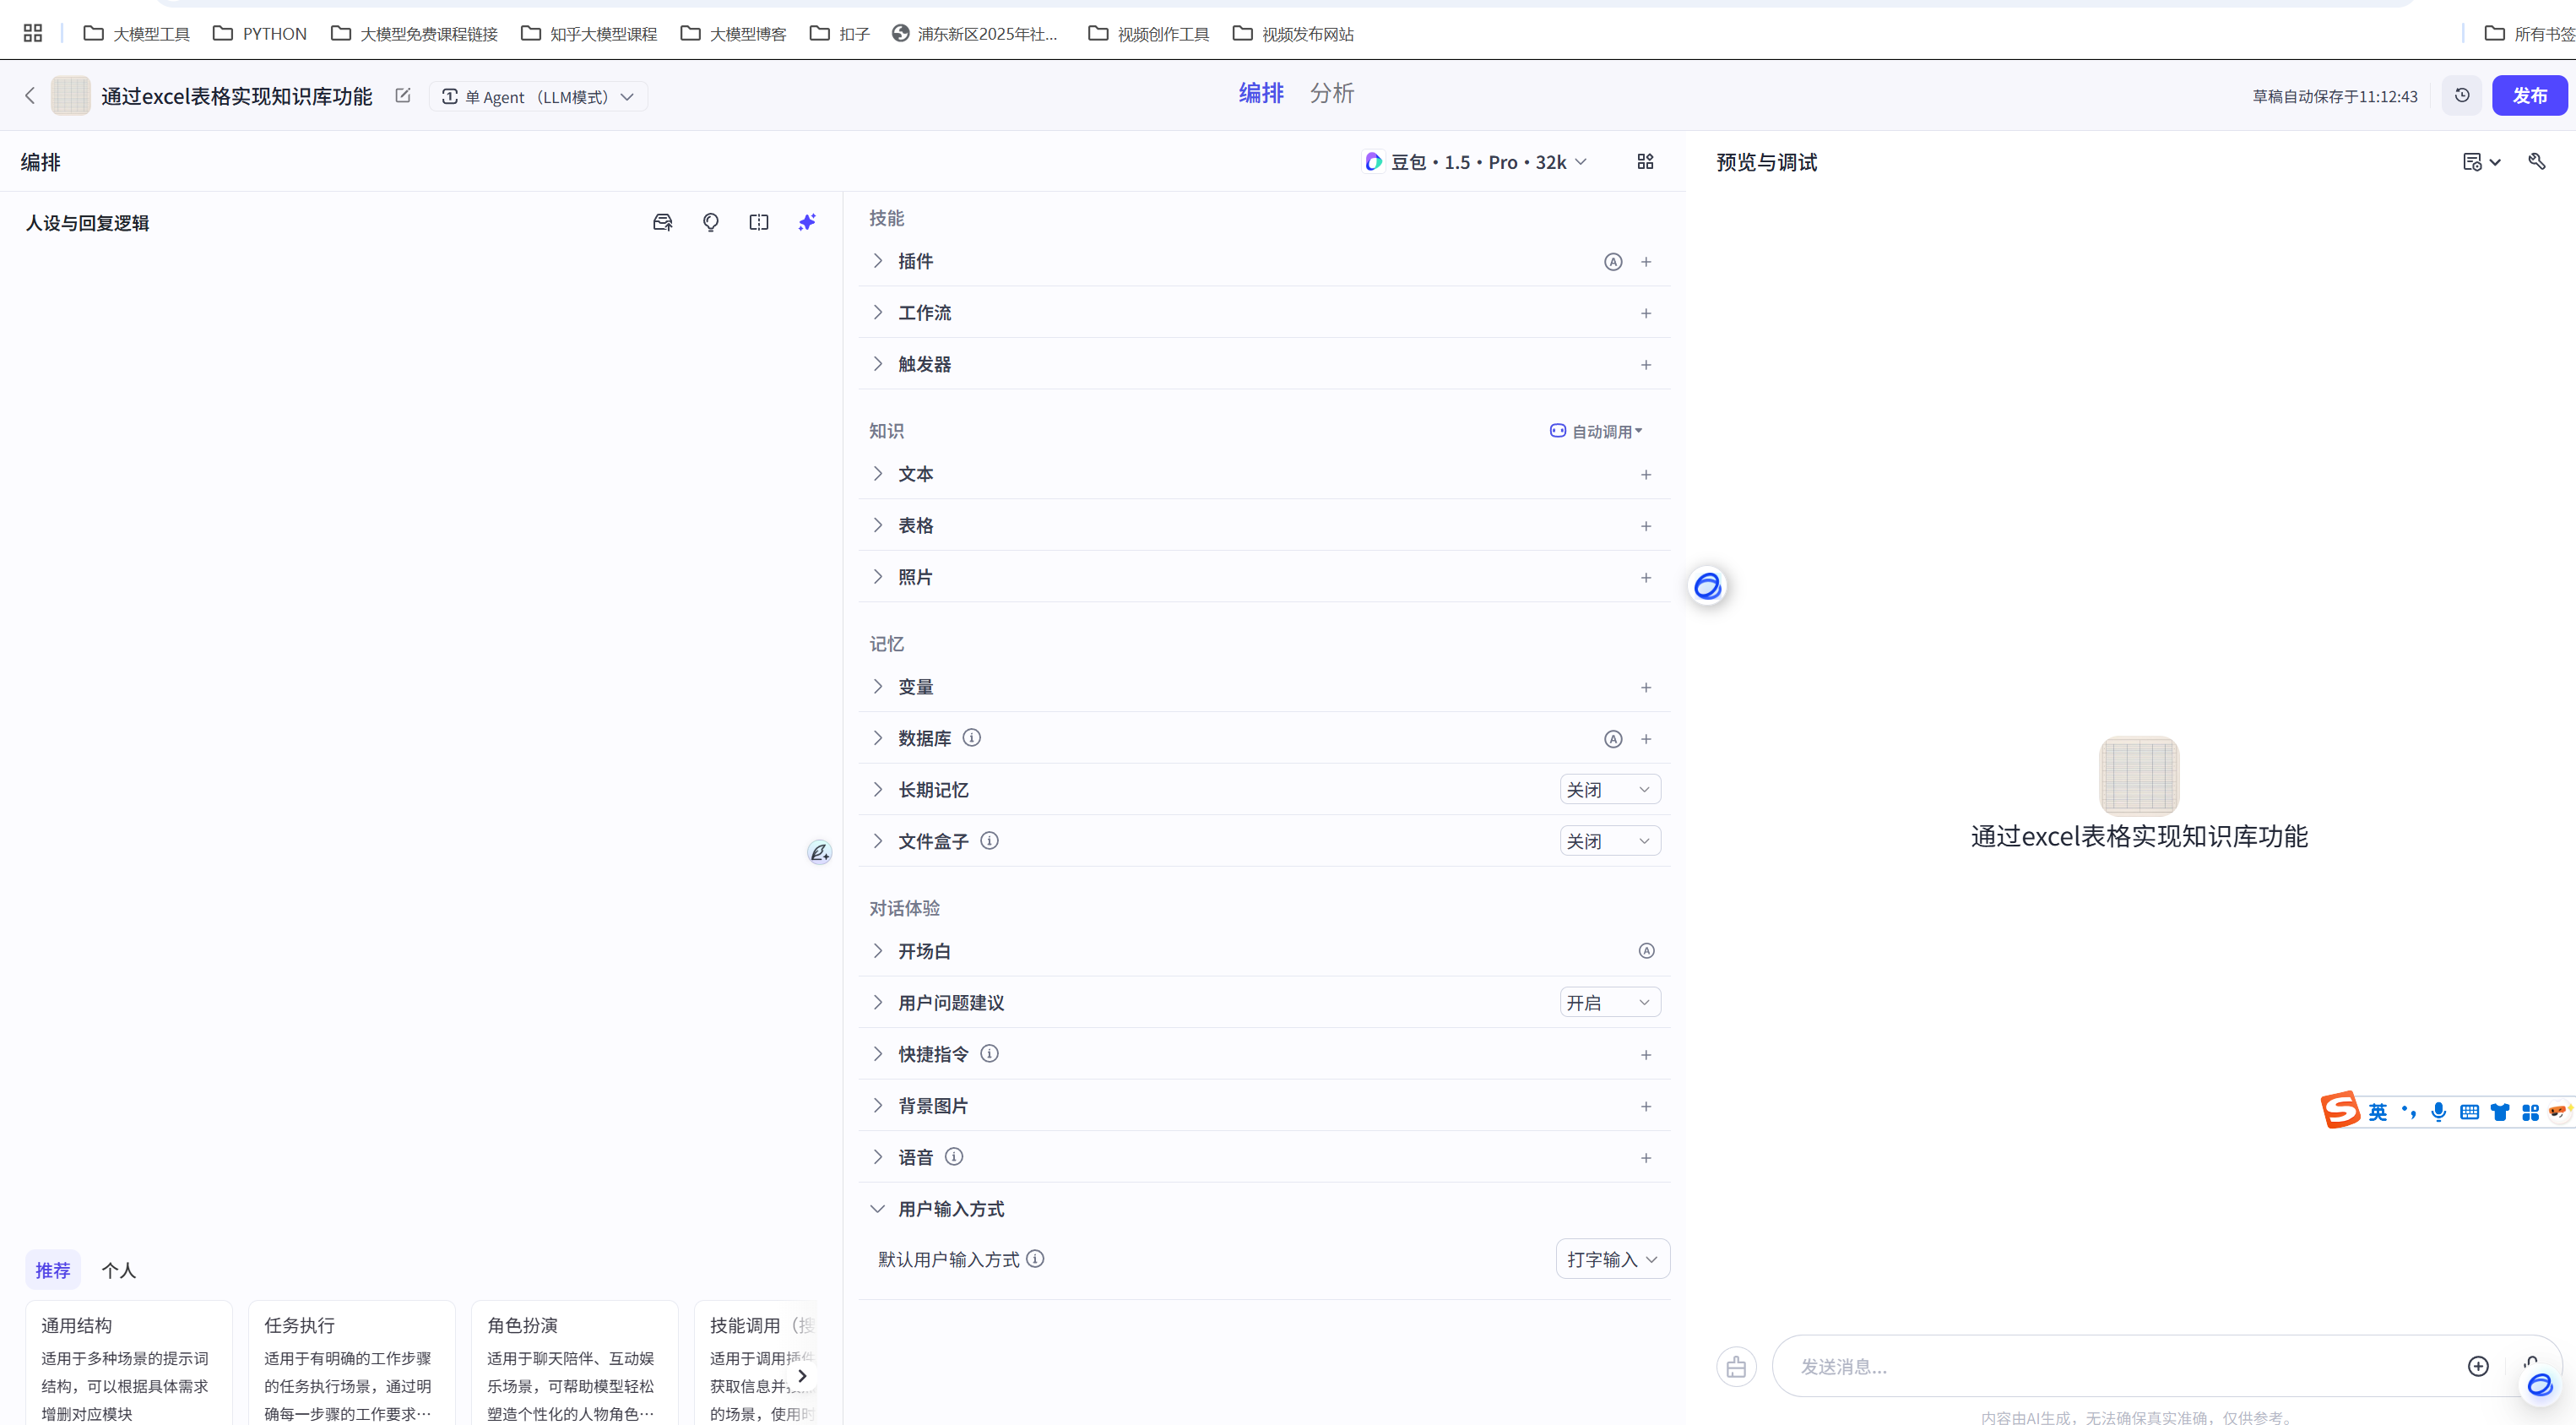Click the 发送消息 message input field
This screenshot has width=2576, height=1425.
coord(2110,1366)
